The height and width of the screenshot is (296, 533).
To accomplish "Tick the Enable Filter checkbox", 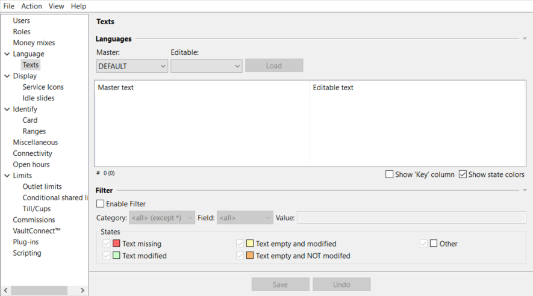I will tap(101, 204).
